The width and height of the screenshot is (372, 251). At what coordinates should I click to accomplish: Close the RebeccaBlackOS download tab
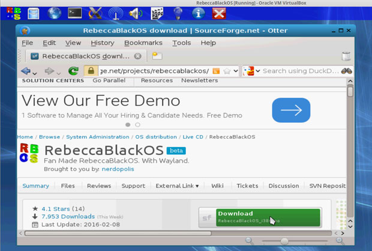[137, 56]
